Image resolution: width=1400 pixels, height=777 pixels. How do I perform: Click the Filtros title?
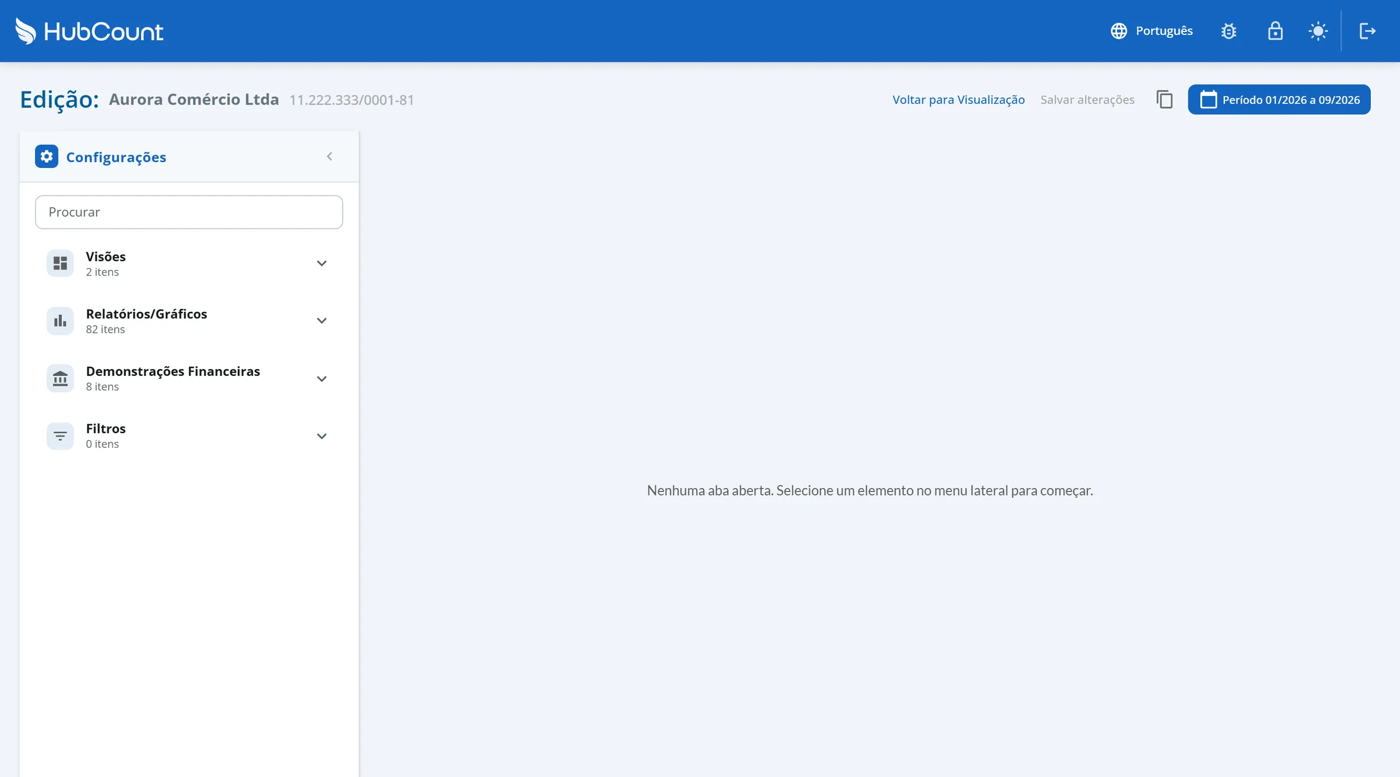(x=106, y=428)
